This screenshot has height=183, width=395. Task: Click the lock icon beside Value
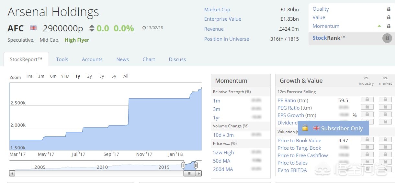(x=389, y=17)
